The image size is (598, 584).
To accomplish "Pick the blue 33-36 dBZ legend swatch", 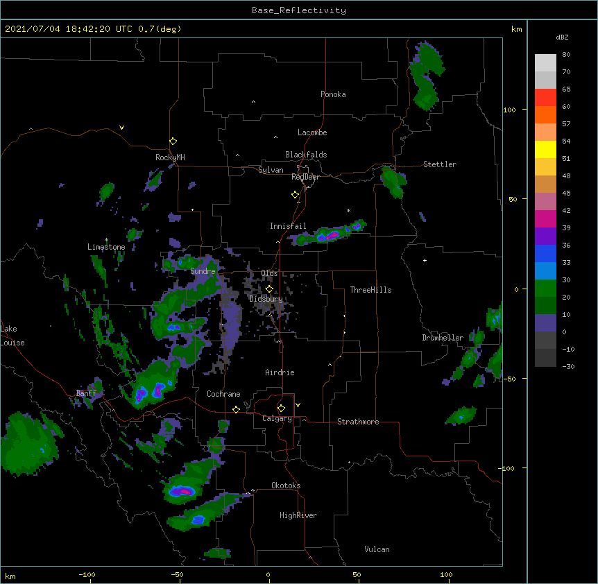I will [545, 253].
